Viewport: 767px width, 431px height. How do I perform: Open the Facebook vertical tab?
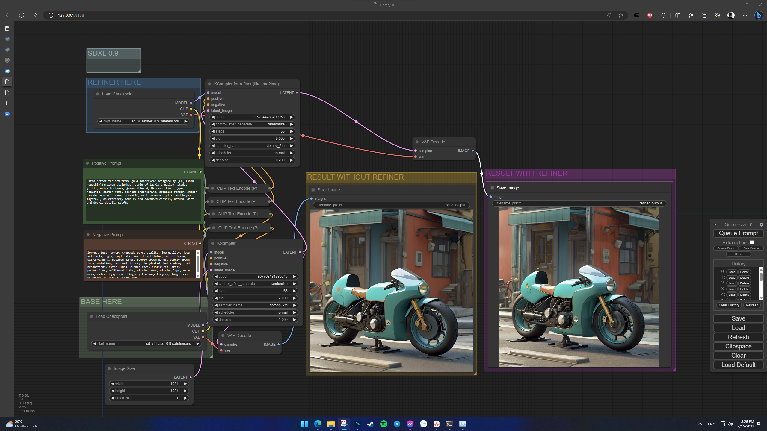point(7,114)
